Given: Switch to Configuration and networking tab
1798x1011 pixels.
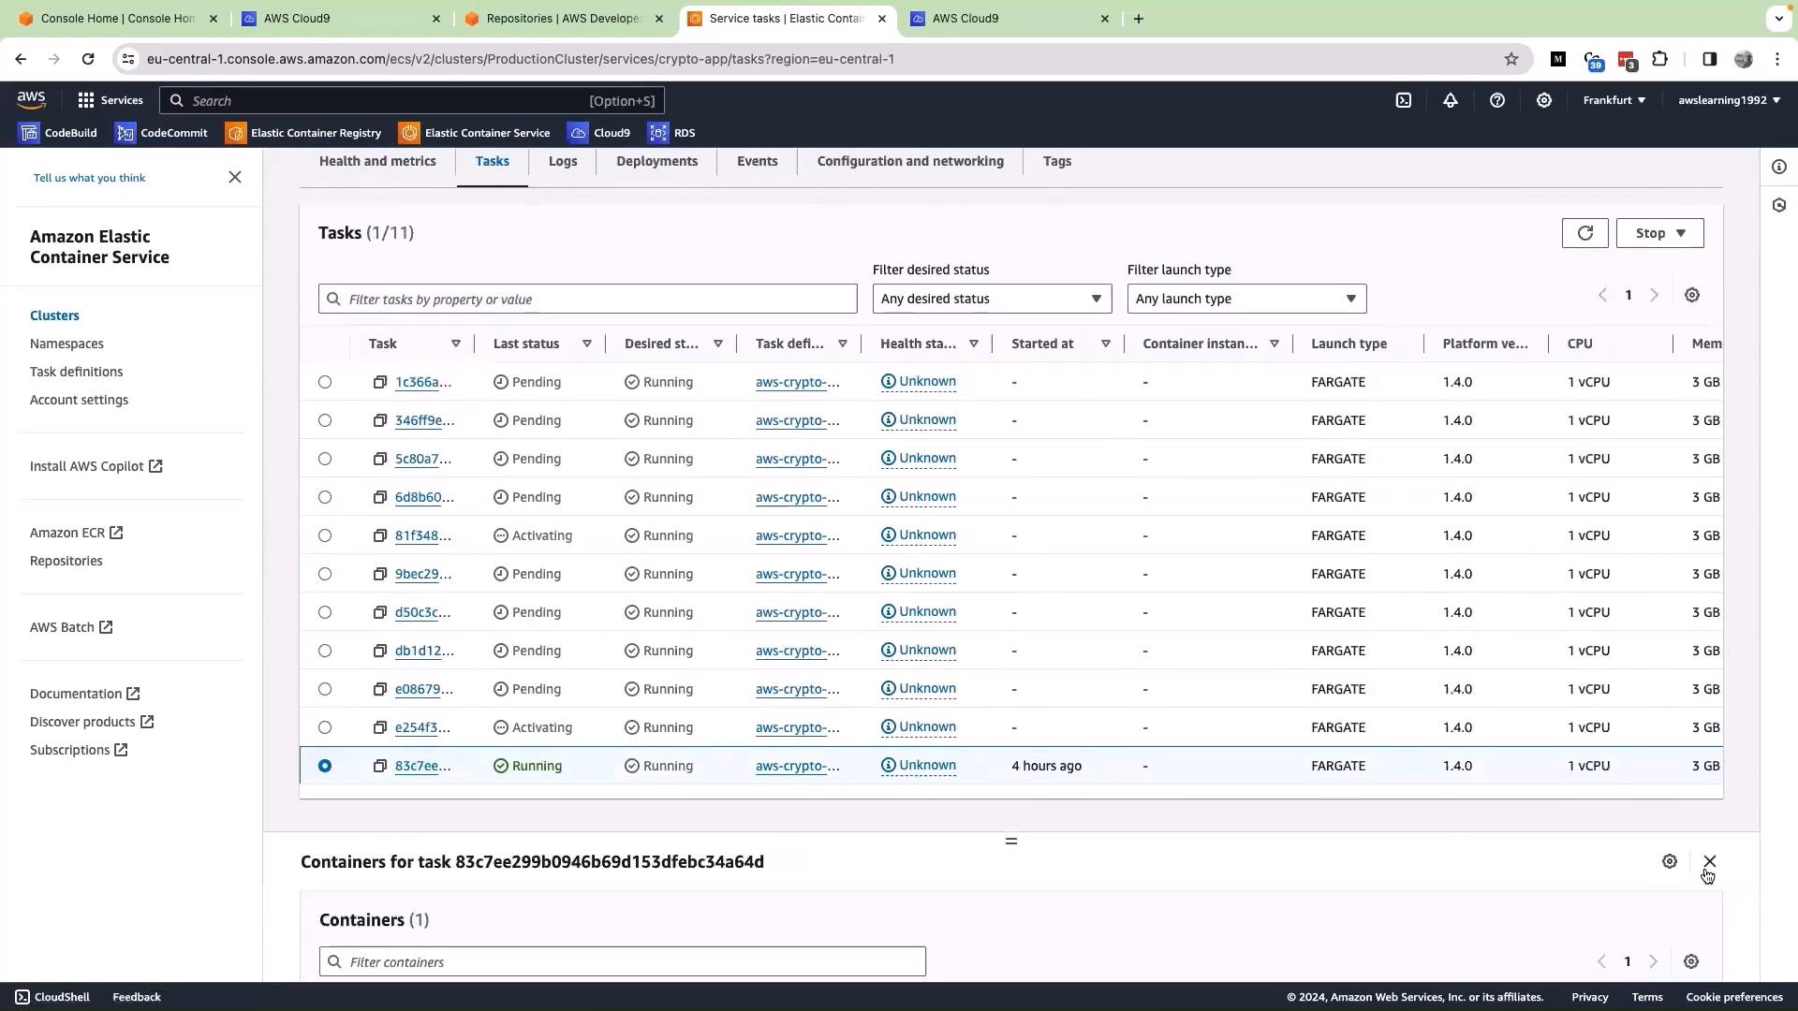Looking at the screenshot, I should [910, 161].
